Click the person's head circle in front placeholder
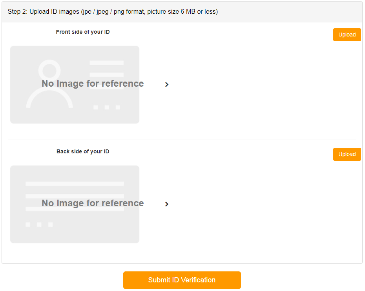365x291 pixels. click(49, 70)
